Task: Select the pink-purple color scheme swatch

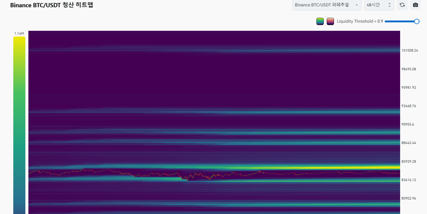Action: click(330, 21)
